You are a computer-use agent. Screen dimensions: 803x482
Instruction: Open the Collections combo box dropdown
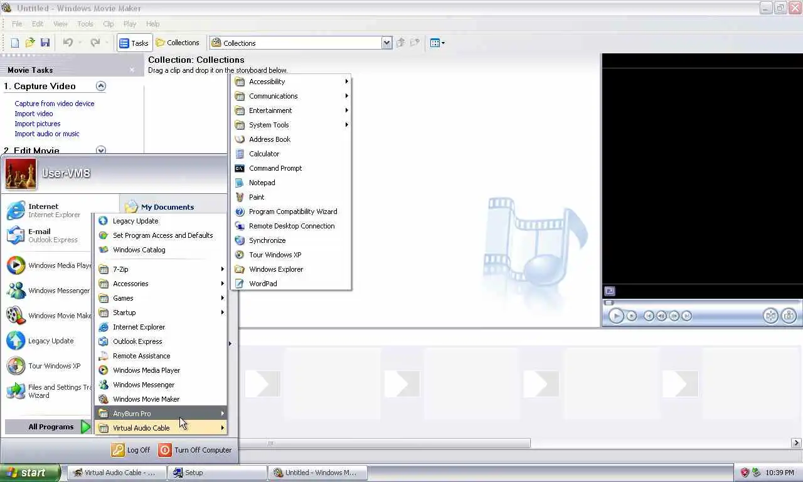pos(386,43)
